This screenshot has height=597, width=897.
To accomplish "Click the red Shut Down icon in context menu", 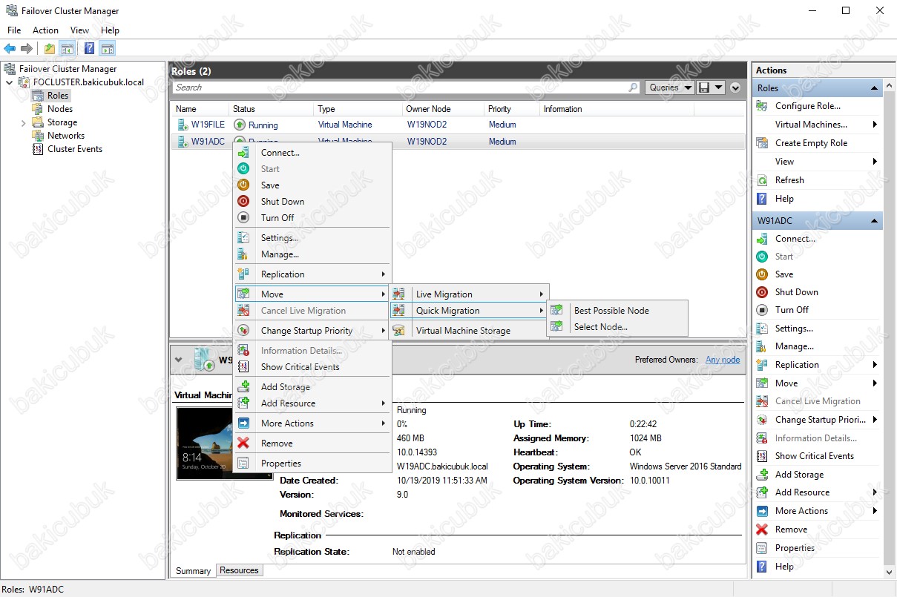I will (x=243, y=202).
